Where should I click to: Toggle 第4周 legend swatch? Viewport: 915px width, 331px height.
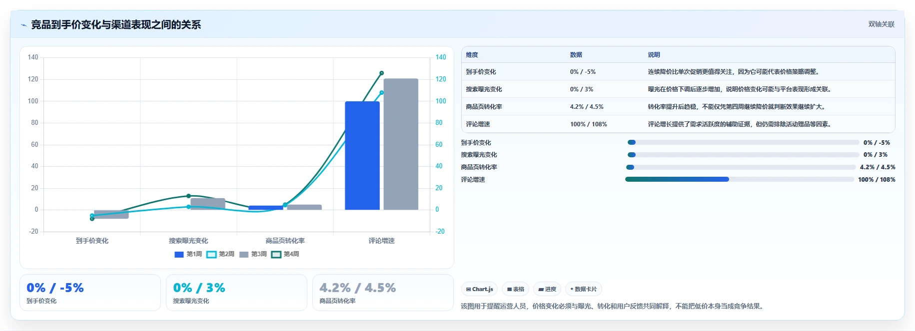tap(276, 255)
